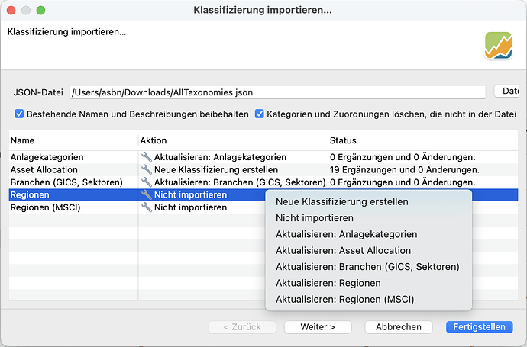Toggle Kategorien und Zuordnungen löschen checkbox
The image size is (527, 347).
click(260, 114)
